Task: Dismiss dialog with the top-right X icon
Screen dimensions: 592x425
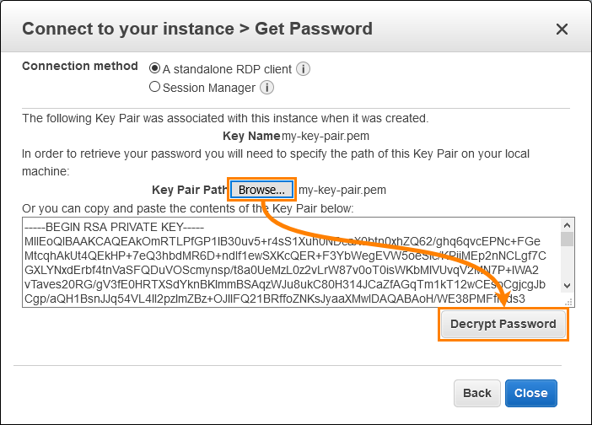Action: (562, 29)
